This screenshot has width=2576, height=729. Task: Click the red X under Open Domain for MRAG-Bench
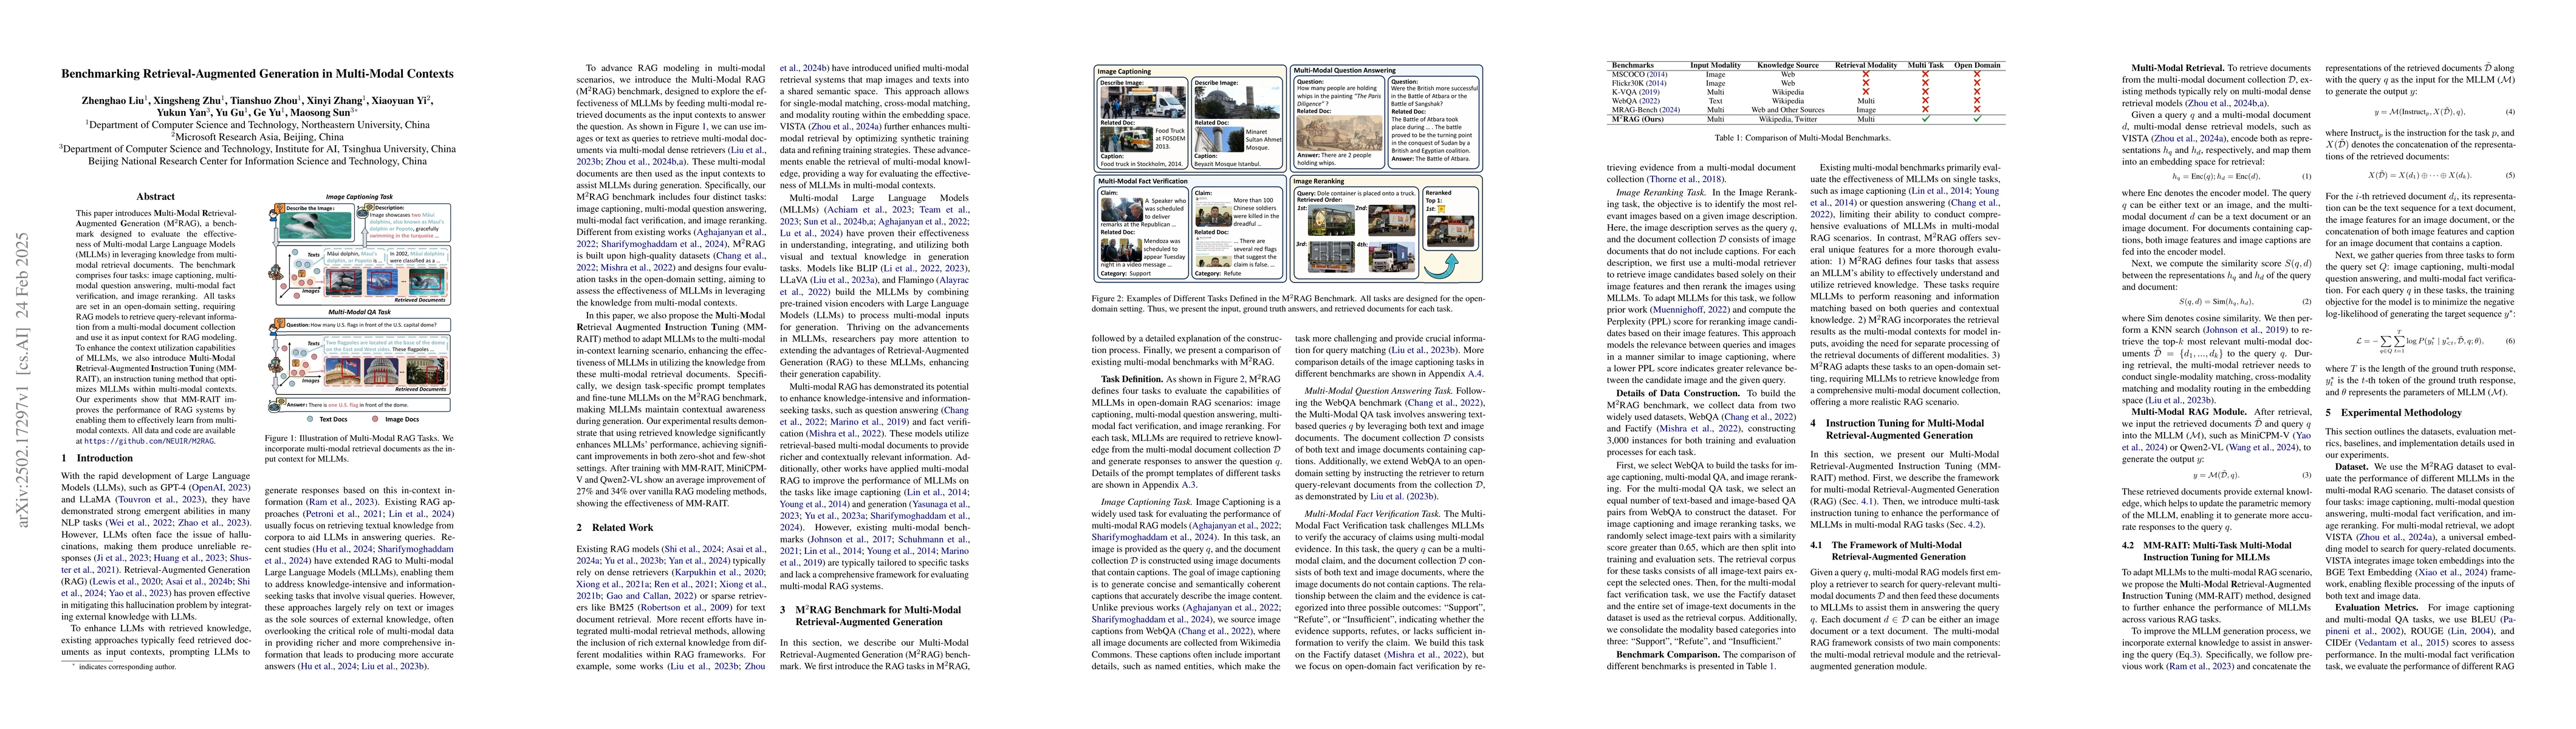[x=1978, y=110]
